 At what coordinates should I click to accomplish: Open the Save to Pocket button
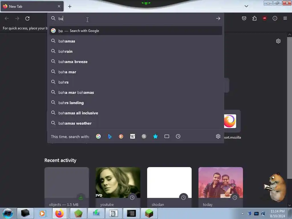(x=244, y=18)
